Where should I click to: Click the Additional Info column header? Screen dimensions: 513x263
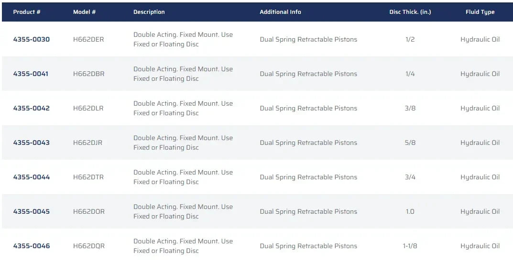tap(280, 12)
